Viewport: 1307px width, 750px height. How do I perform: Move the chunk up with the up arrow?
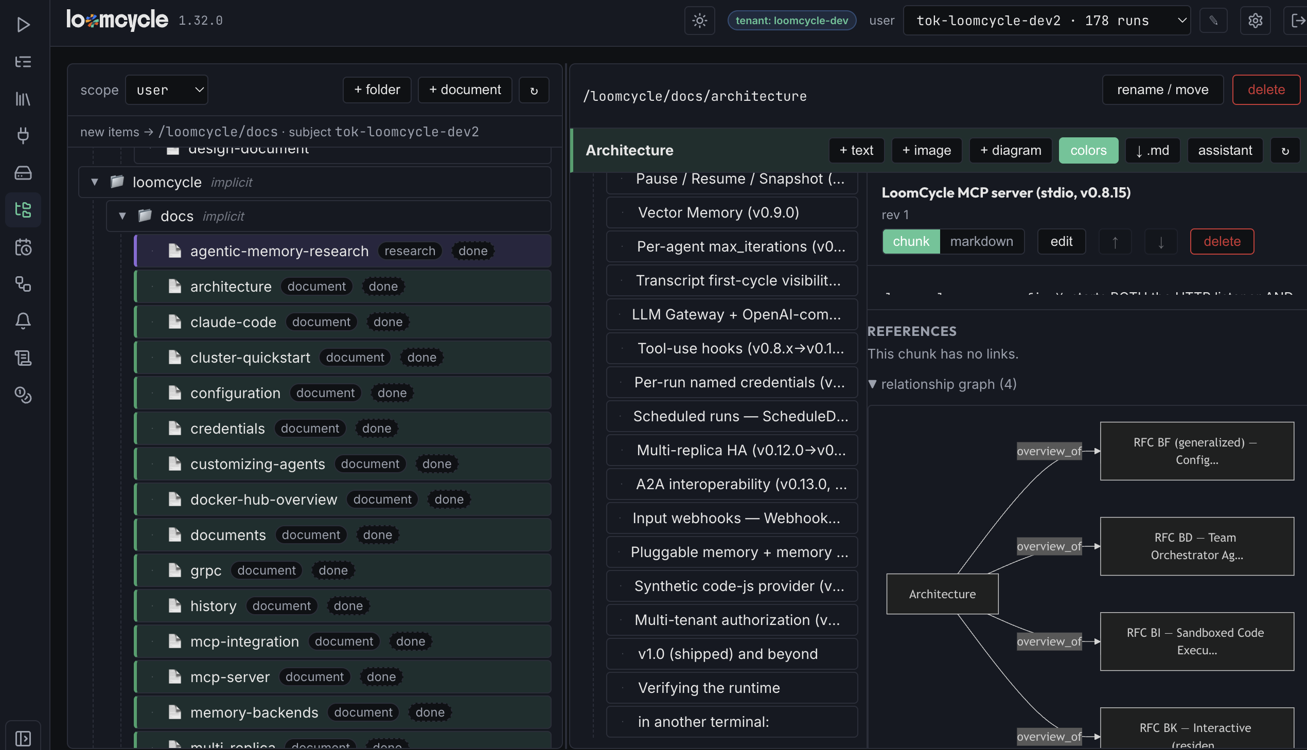click(x=1115, y=242)
